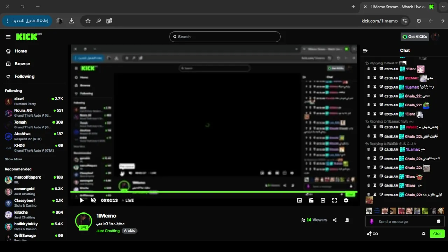Screen dimensions: 448x252
Task: Open a new browser tab
Action: [353, 7]
